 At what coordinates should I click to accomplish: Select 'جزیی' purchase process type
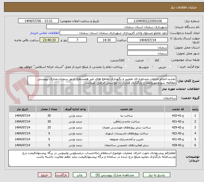coord(170,66)
